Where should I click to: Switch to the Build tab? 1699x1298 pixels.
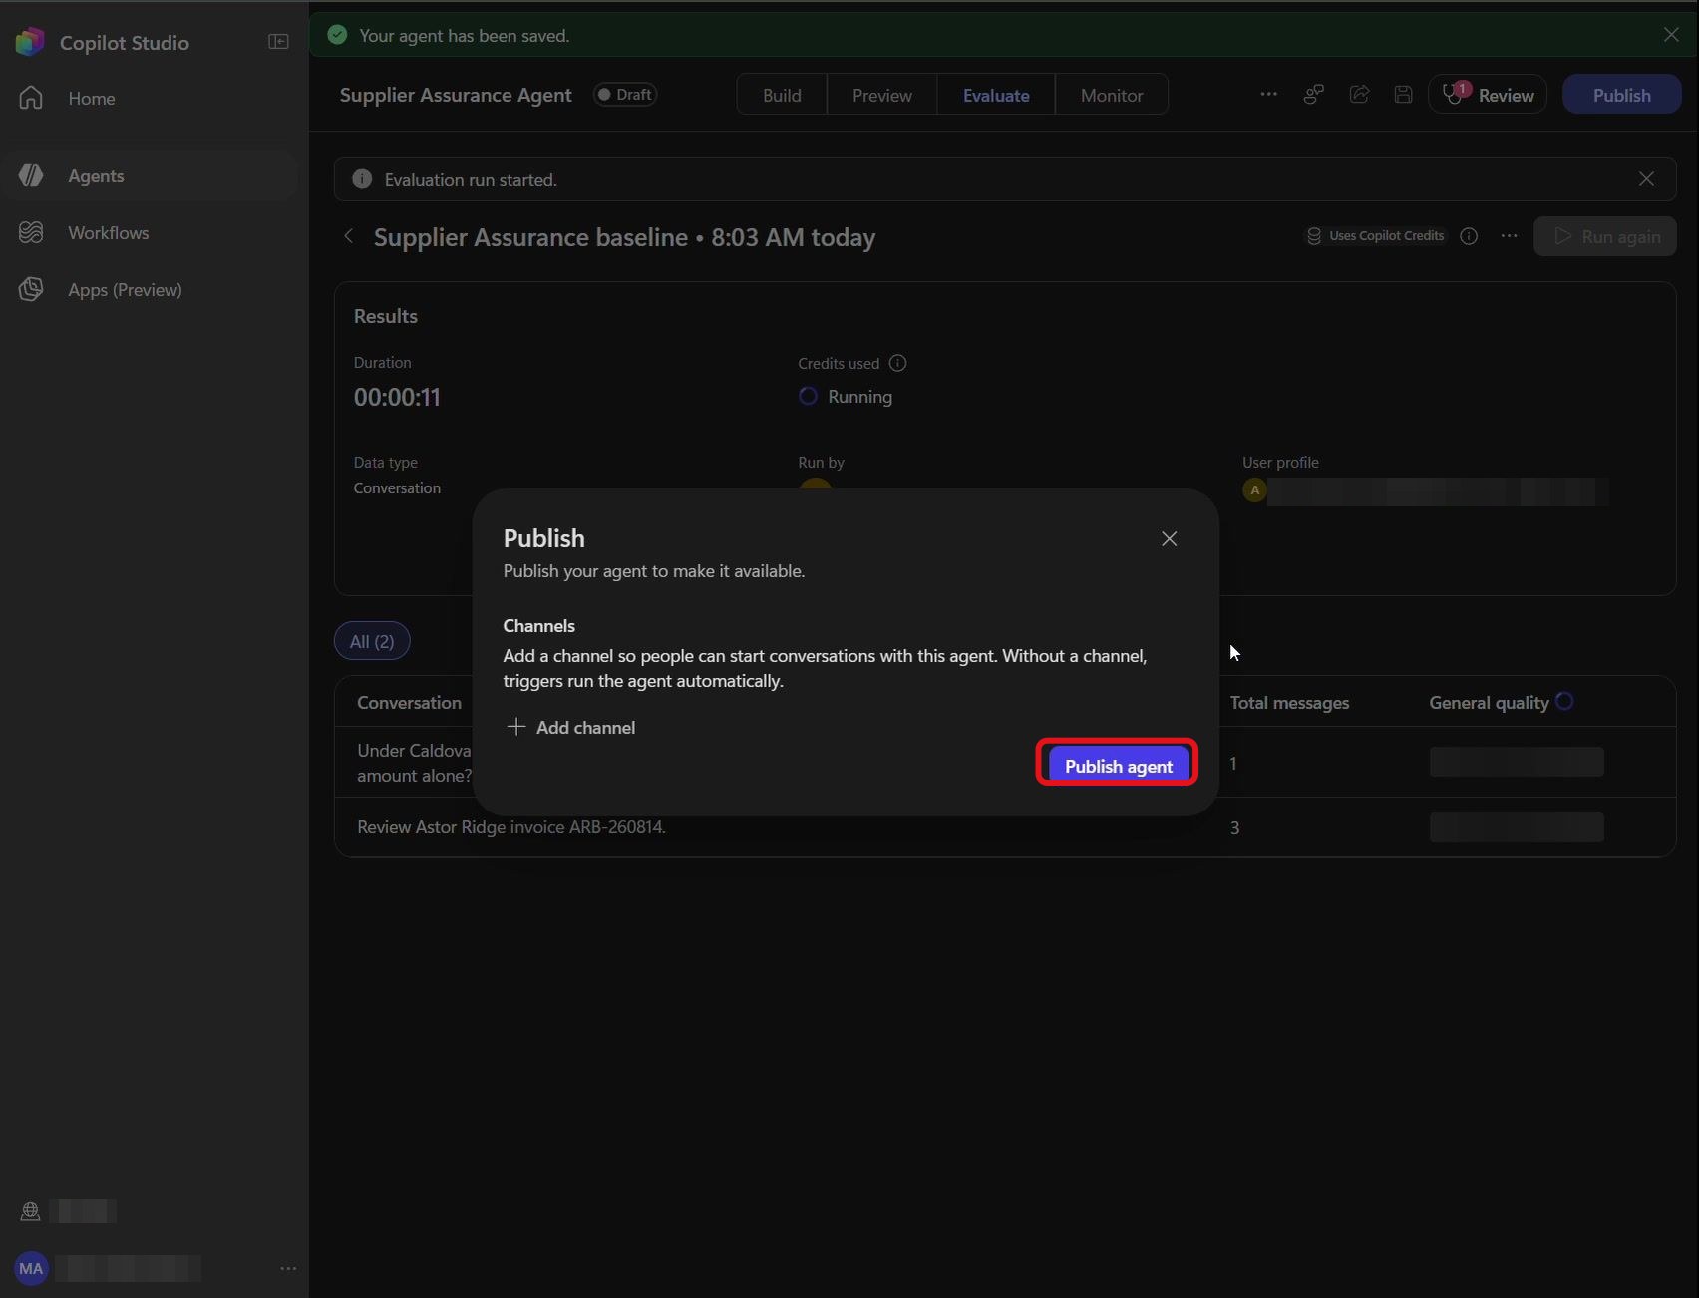pos(782,95)
